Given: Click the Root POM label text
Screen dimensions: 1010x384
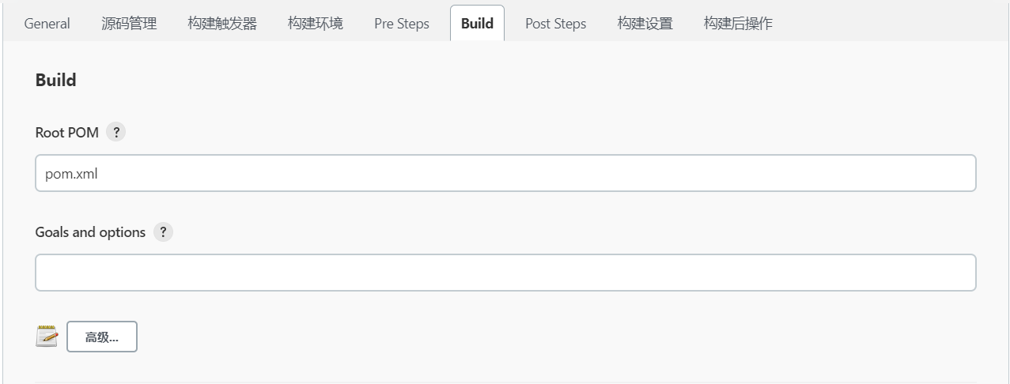Looking at the screenshot, I should pos(67,133).
